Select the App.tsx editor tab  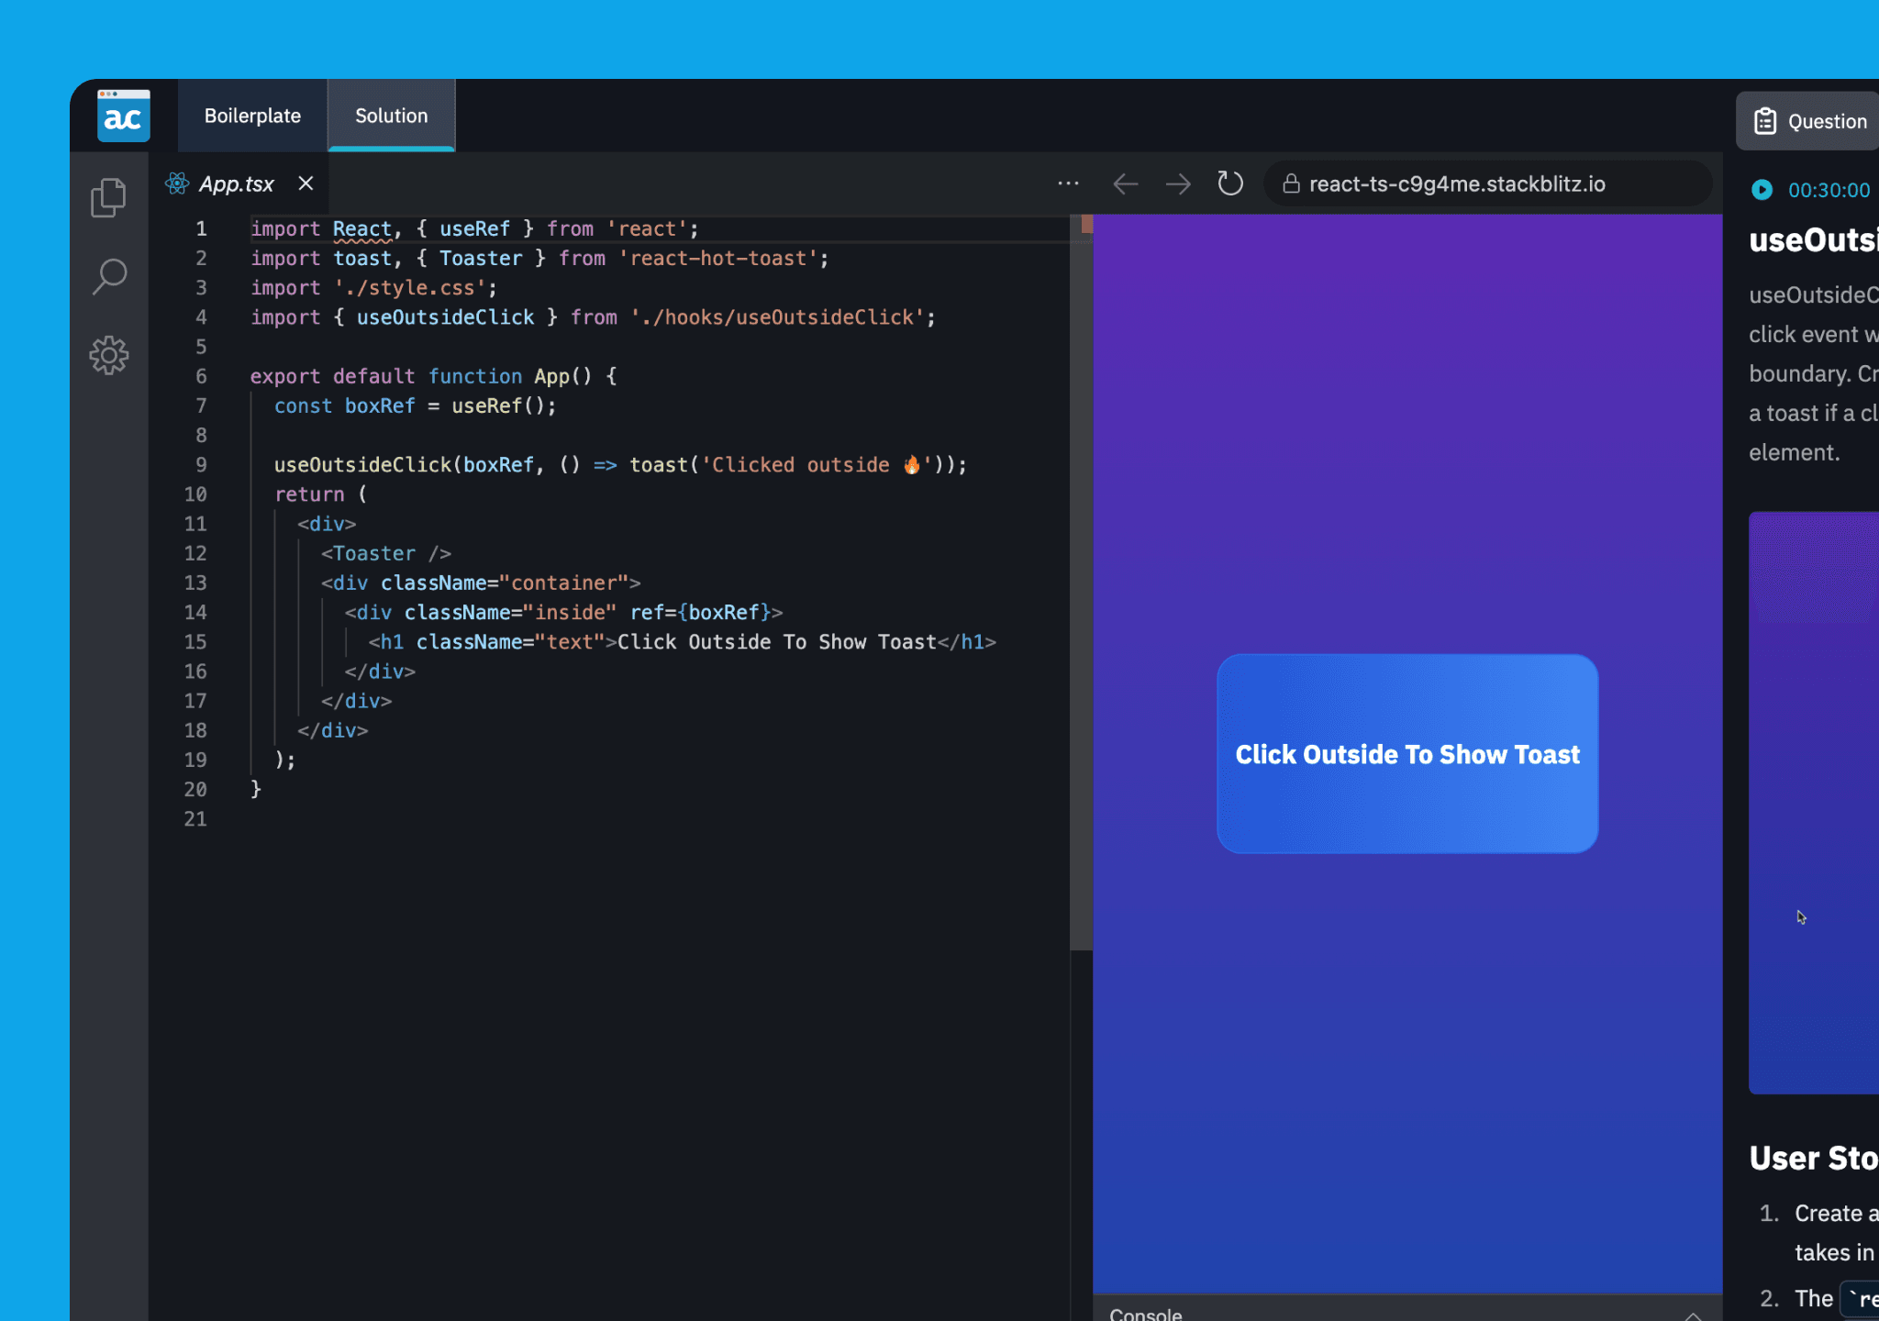237,183
